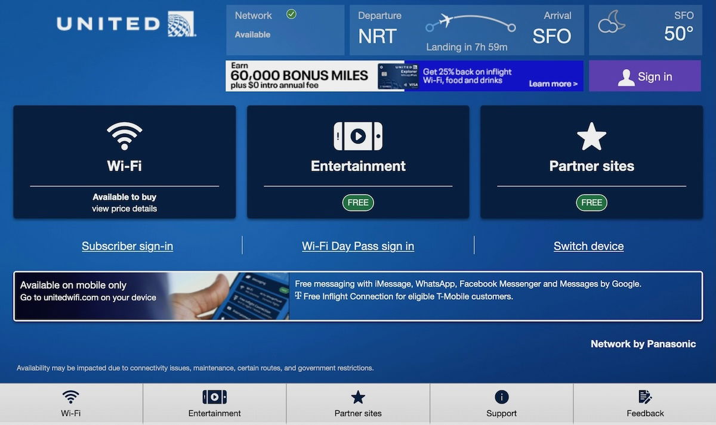Viewport: 716px width, 425px height.
Task: Click the SFO arrival airport code
Action: [552, 36]
